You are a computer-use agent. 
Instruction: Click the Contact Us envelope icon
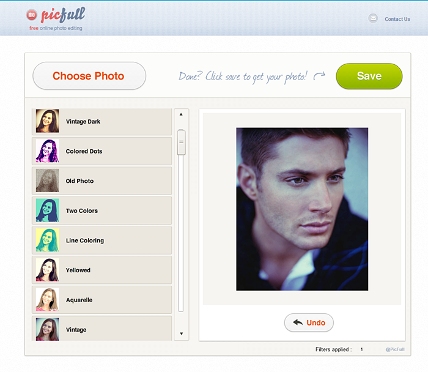pos(373,18)
